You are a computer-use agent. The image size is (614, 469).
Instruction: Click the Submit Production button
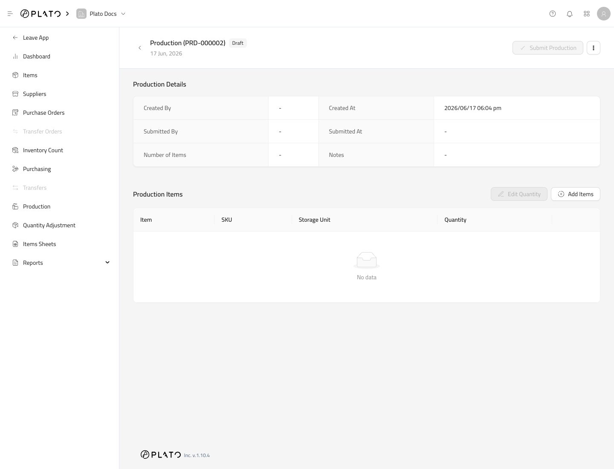pyautogui.click(x=547, y=48)
